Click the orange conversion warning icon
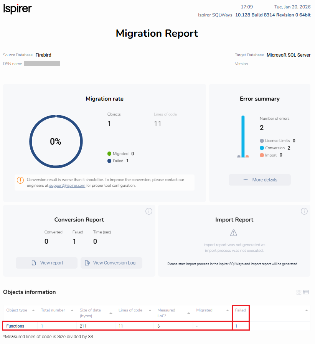Viewport: 315px width, 344px height. click(x=20, y=180)
